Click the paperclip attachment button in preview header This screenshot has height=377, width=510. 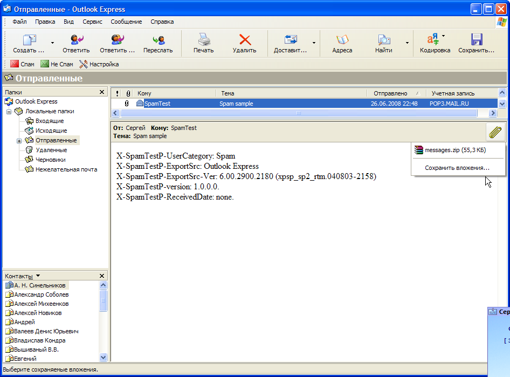(x=495, y=132)
